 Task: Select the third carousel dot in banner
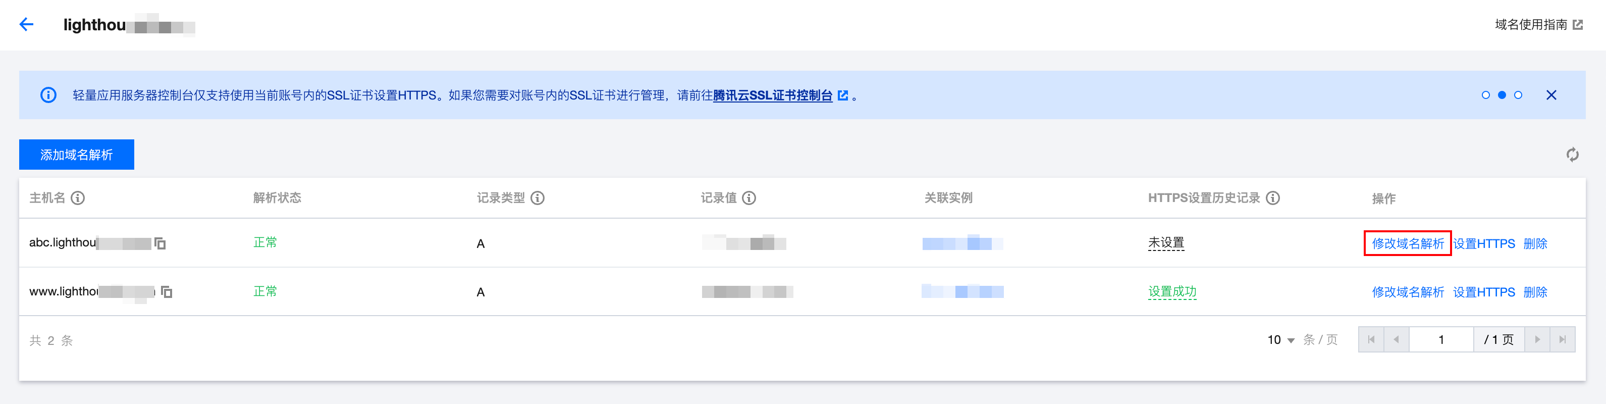click(x=1518, y=95)
